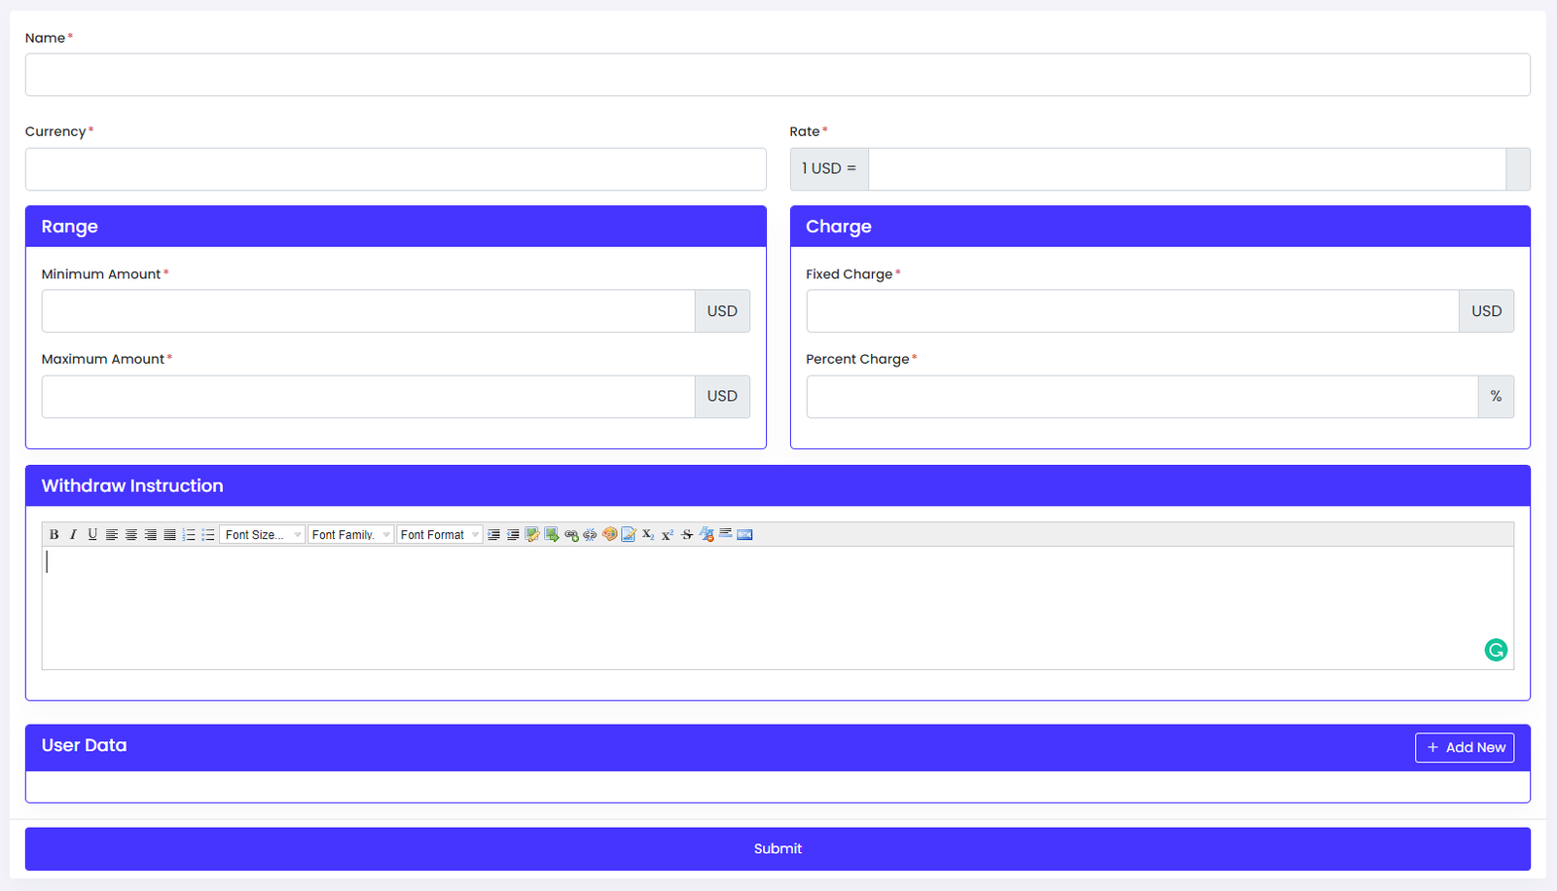Apply strikethrough formatting

tap(687, 535)
